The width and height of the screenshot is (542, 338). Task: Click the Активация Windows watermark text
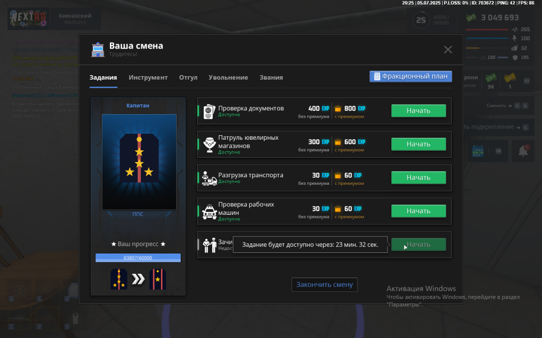(421, 289)
